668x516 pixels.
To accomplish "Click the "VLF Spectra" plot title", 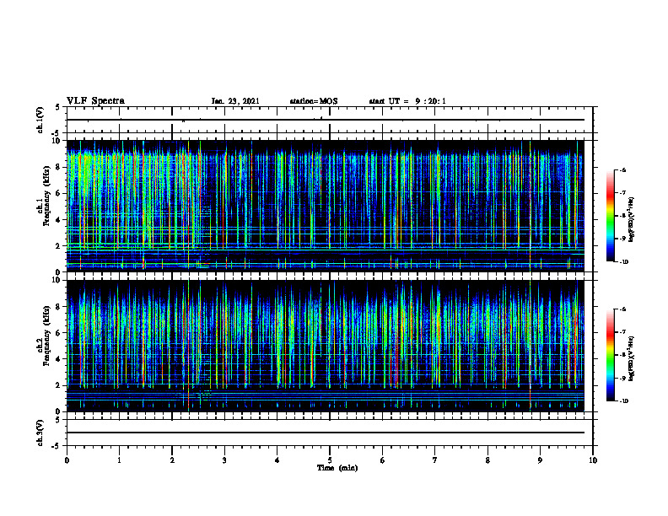I will coord(95,101).
